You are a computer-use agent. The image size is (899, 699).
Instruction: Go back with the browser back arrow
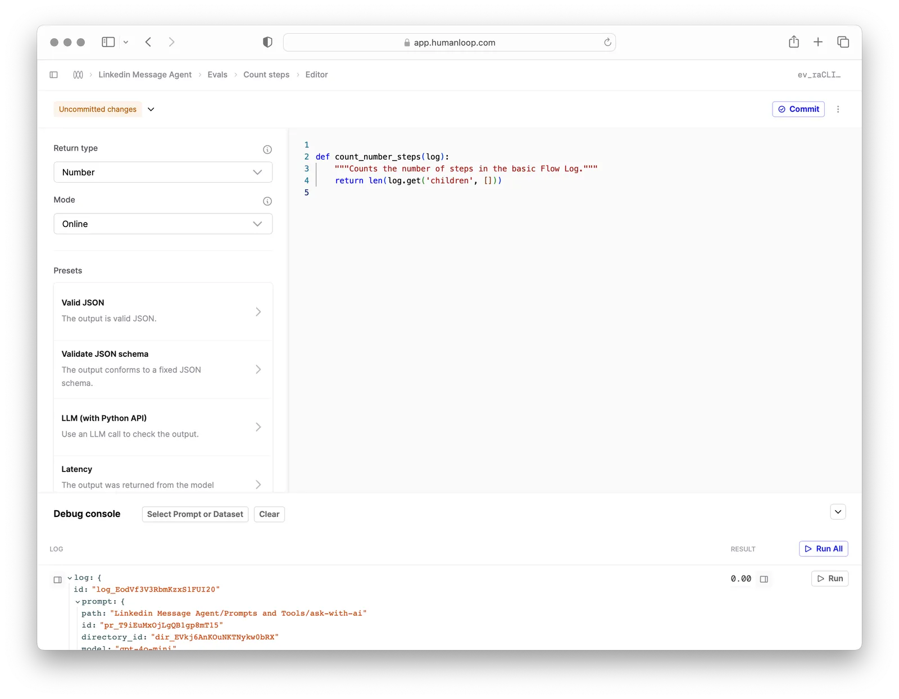148,42
